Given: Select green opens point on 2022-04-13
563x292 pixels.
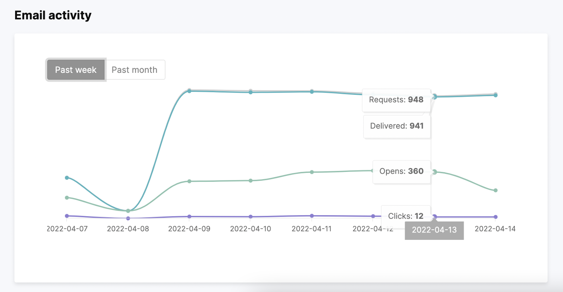Looking at the screenshot, I should 435,172.
